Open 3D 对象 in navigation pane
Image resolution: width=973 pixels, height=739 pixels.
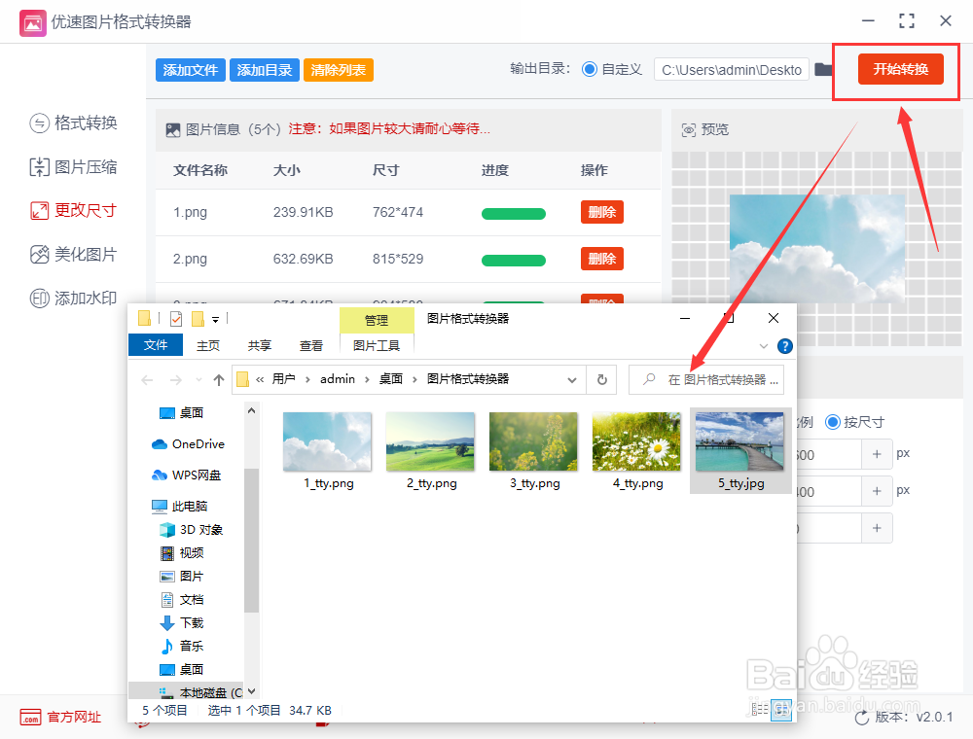[x=191, y=529]
